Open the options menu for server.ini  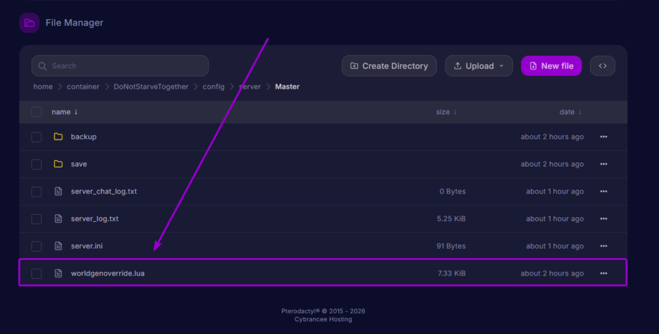tap(604, 246)
